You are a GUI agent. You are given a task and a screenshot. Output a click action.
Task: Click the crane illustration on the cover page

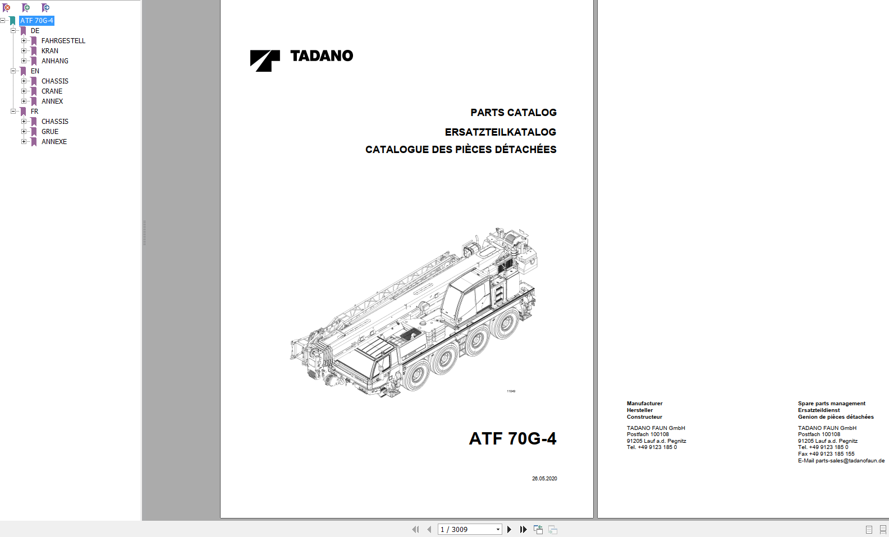(x=414, y=312)
